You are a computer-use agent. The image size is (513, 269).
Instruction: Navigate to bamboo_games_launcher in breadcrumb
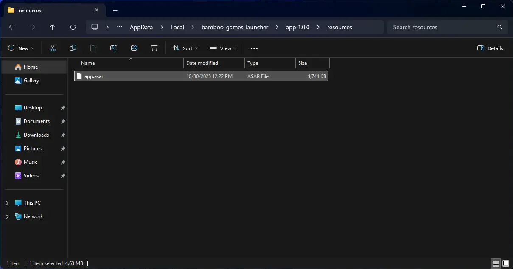coord(235,27)
